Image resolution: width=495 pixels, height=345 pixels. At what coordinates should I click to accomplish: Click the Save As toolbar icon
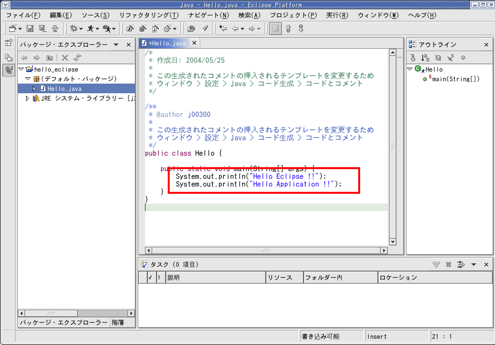click(43, 29)
